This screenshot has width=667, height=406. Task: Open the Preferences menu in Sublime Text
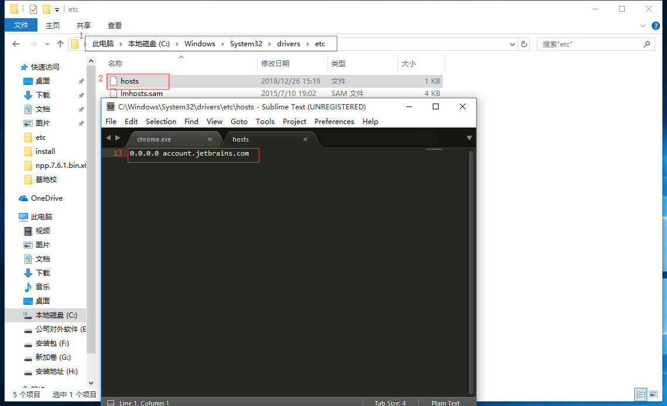pyautogui.click(x=334, y=122)
